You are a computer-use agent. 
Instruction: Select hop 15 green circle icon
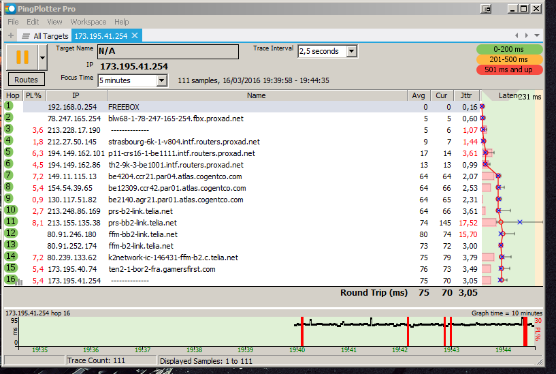tap(11, 268)
